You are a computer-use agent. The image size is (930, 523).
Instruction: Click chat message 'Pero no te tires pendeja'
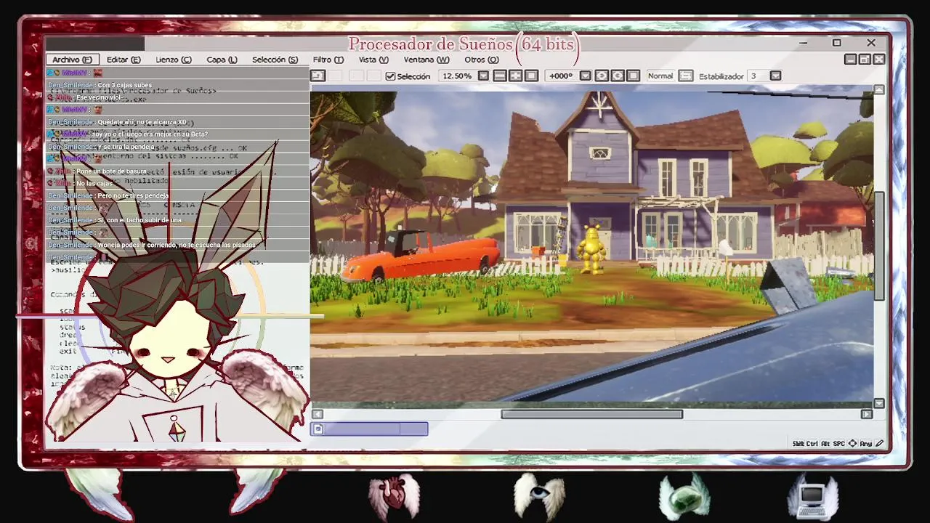click(133, 196)
